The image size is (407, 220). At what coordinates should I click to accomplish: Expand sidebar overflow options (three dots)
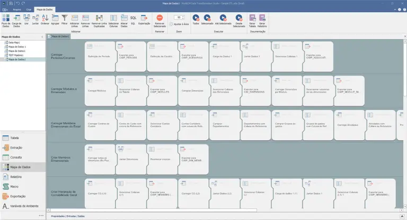point(41,216)
